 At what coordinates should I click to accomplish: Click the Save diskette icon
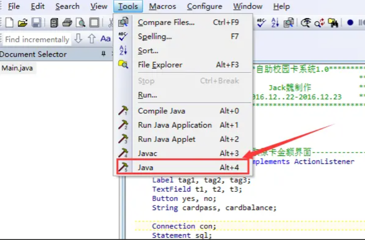(x=36, y=23)
